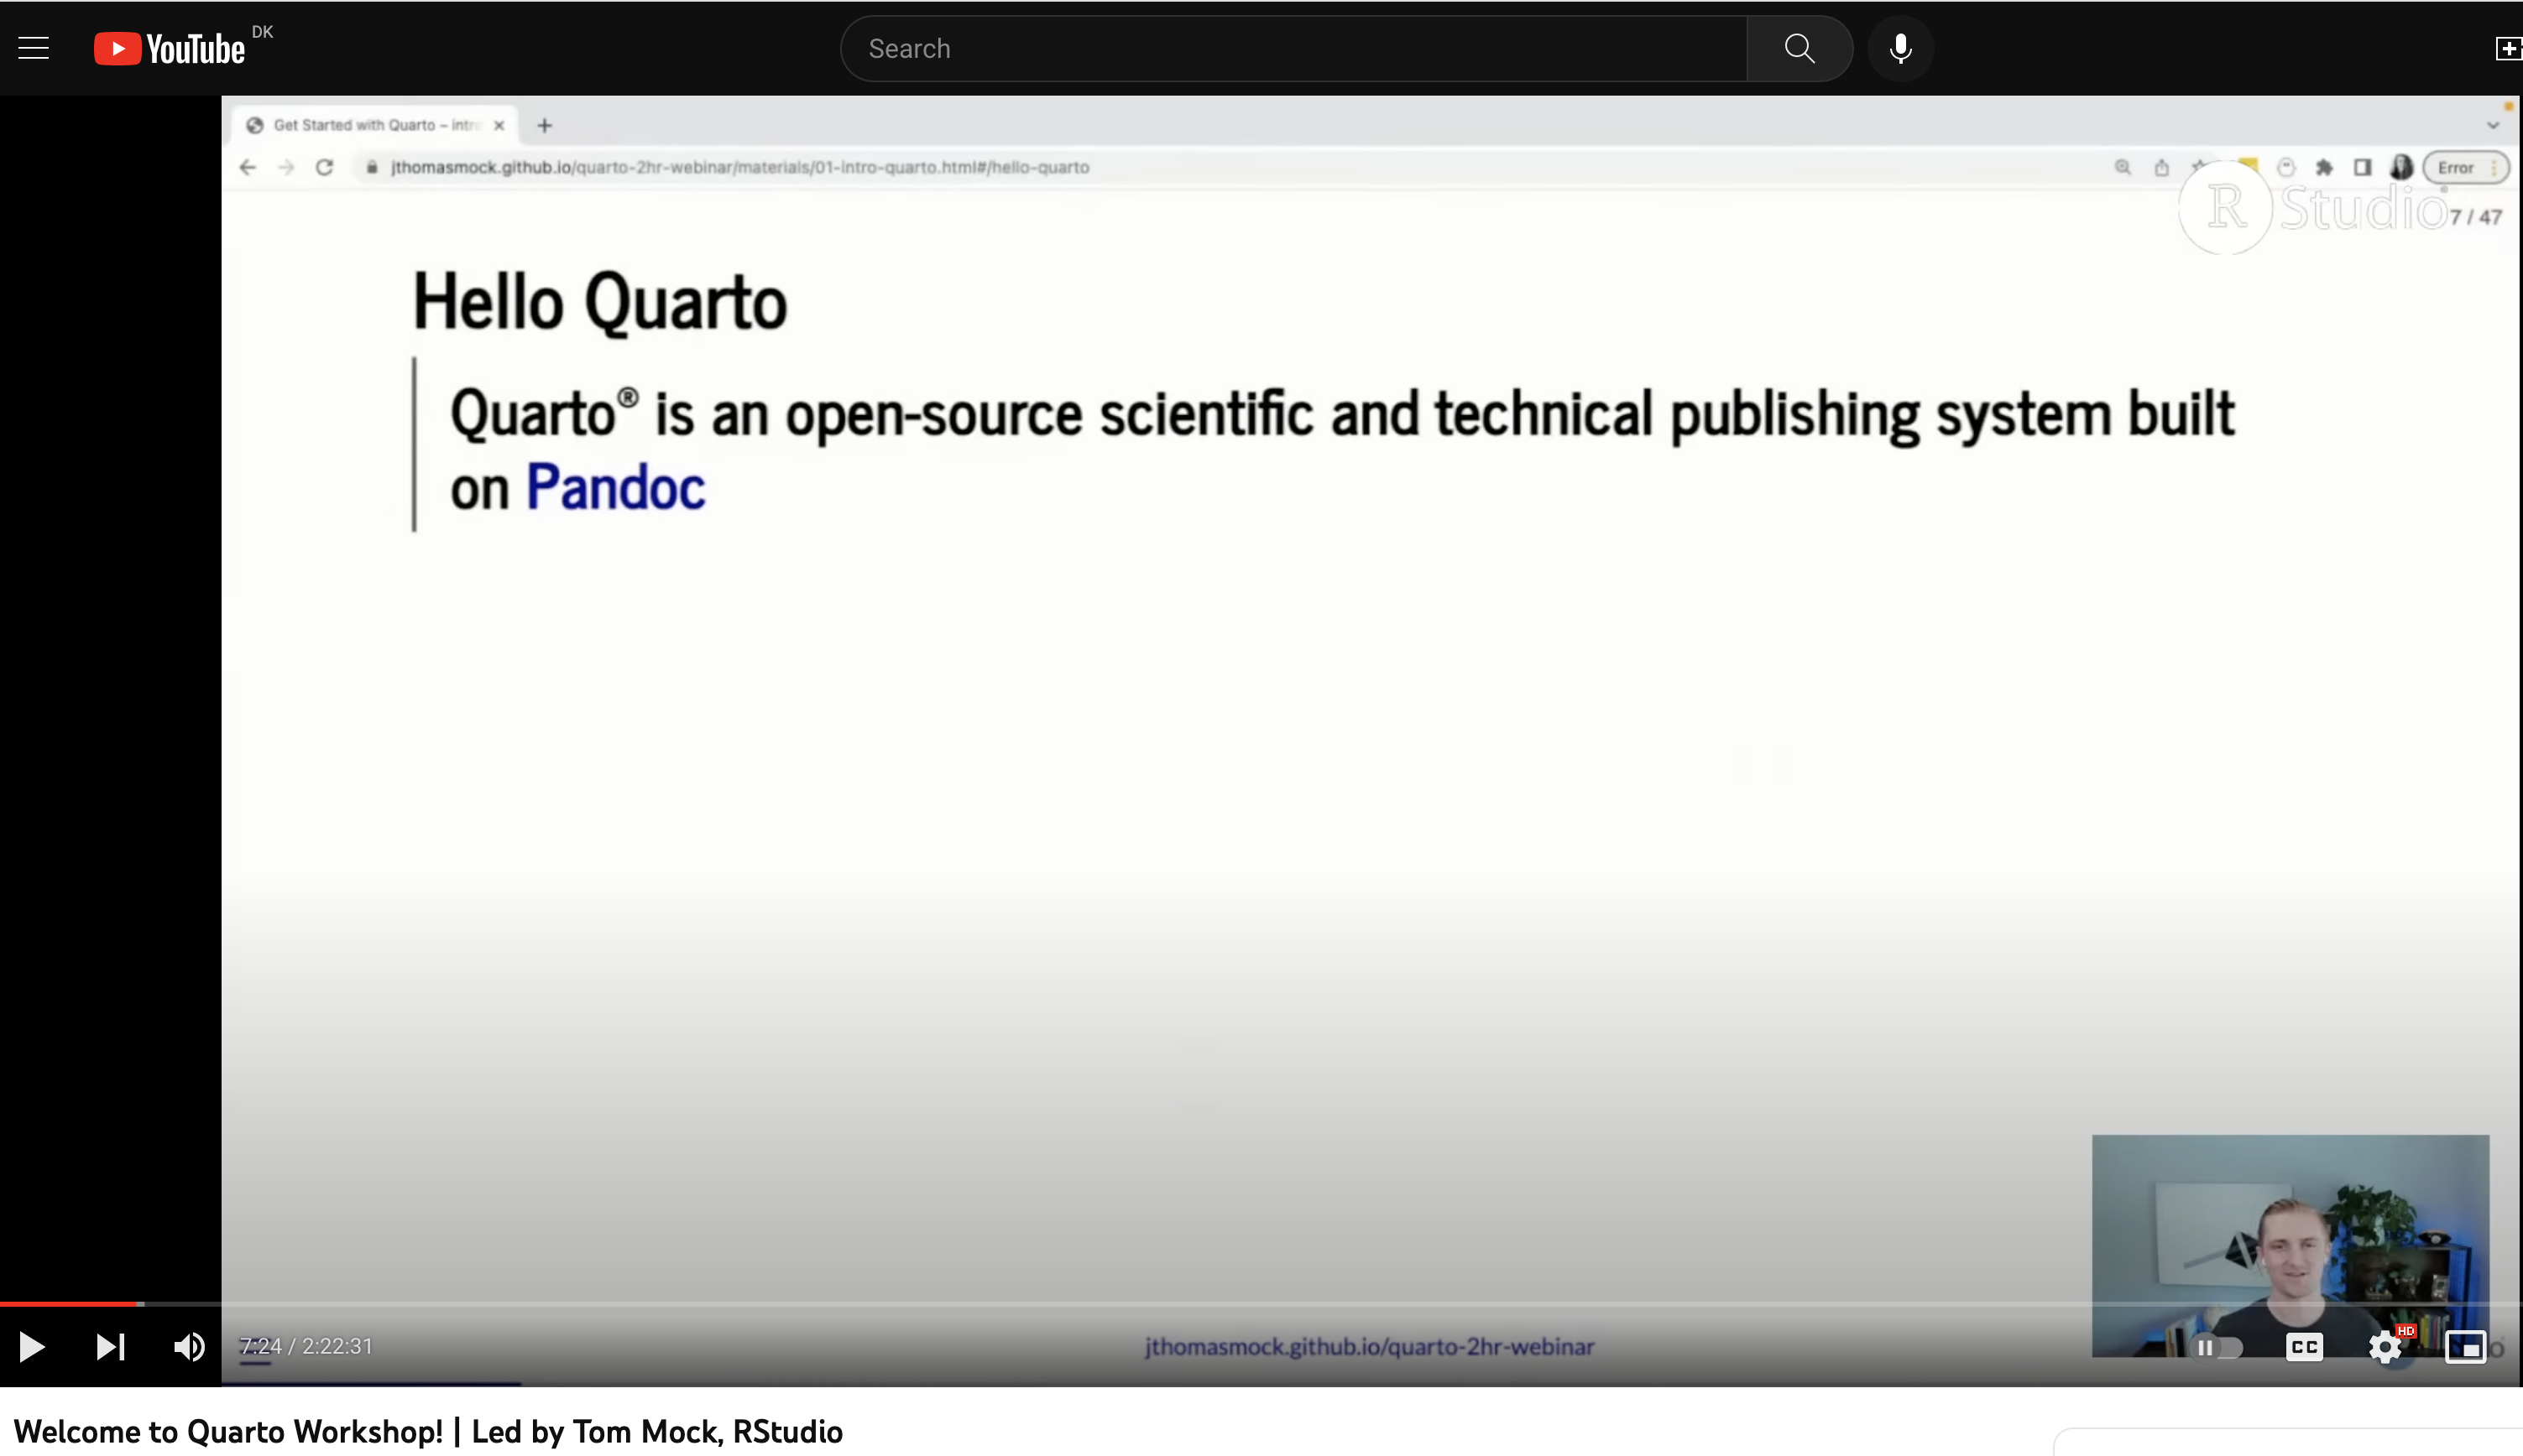This screenshot has height=1456, width=2523.
Task: Click the Error profile button dropdown
Action: (2466, 168)
